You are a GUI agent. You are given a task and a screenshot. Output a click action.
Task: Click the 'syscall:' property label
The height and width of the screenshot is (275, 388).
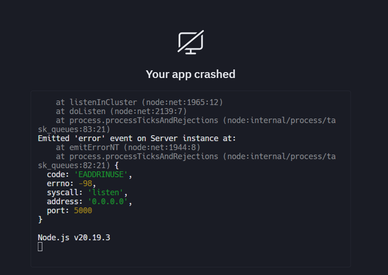point(65,192)
